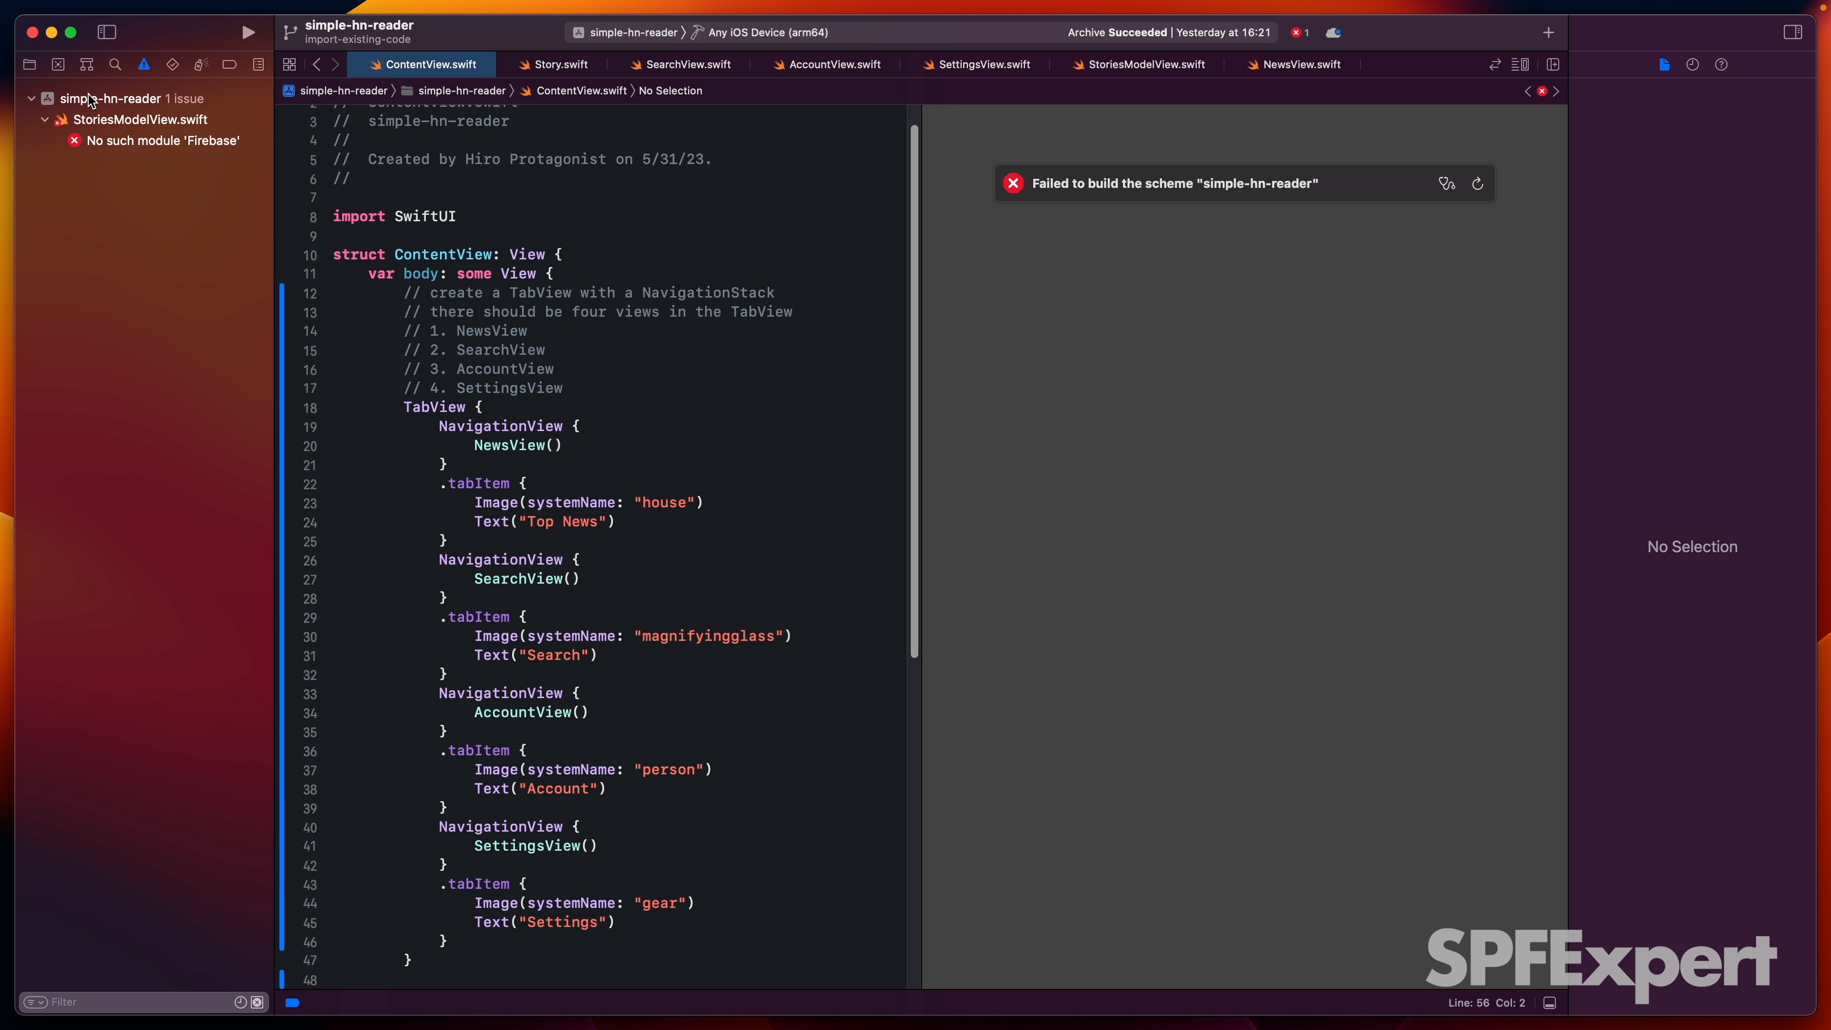
Task: Switch to the NewsView.swift tab
Action: tap(1294, 65)
